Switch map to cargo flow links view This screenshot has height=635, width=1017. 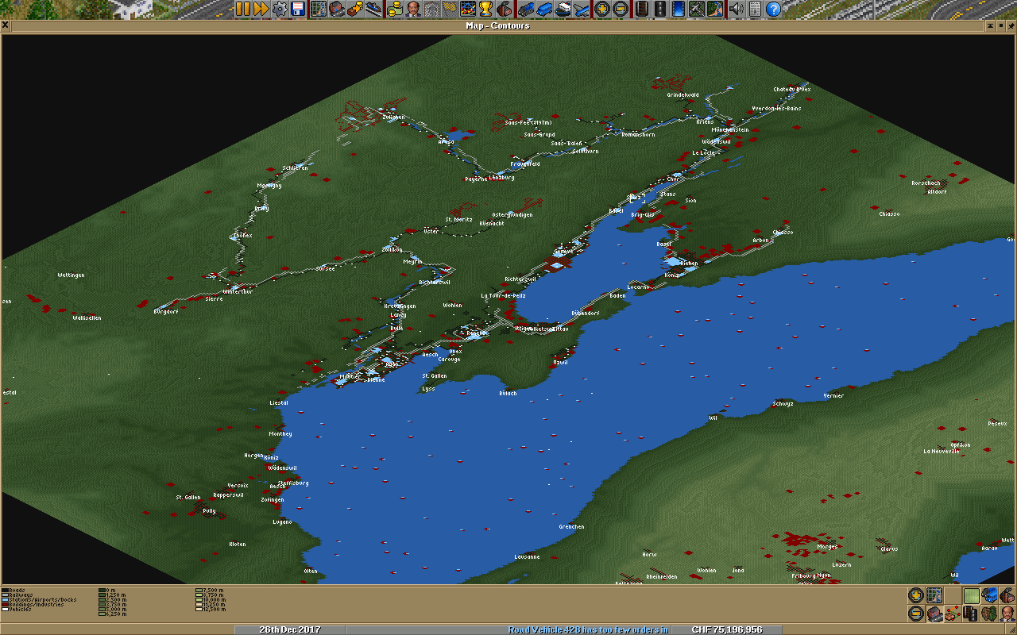(x=953, y=614)
